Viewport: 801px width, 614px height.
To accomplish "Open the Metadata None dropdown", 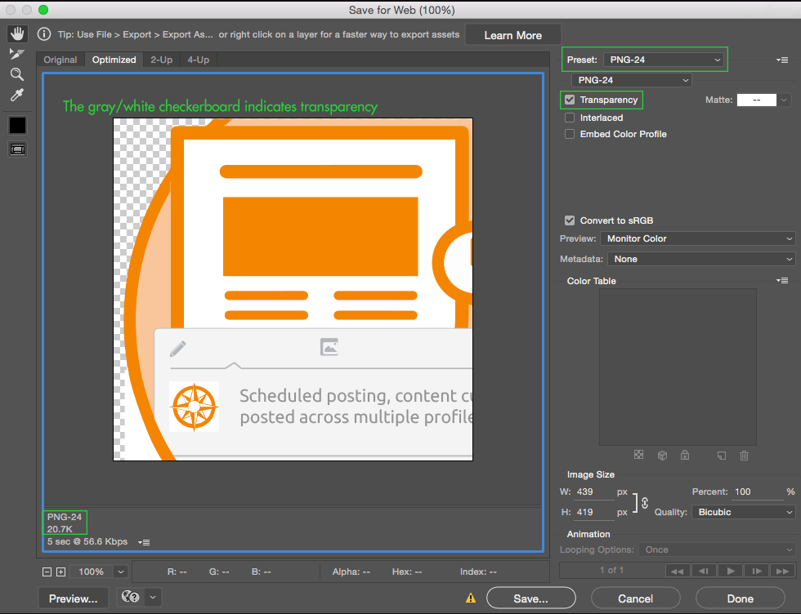I will click(701, 260).
